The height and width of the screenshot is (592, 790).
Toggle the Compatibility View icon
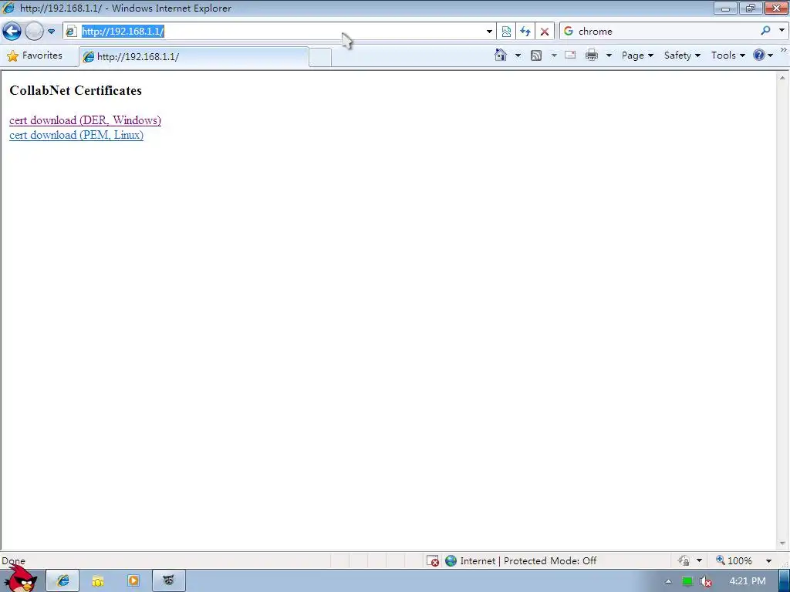(x=506, y=31)
